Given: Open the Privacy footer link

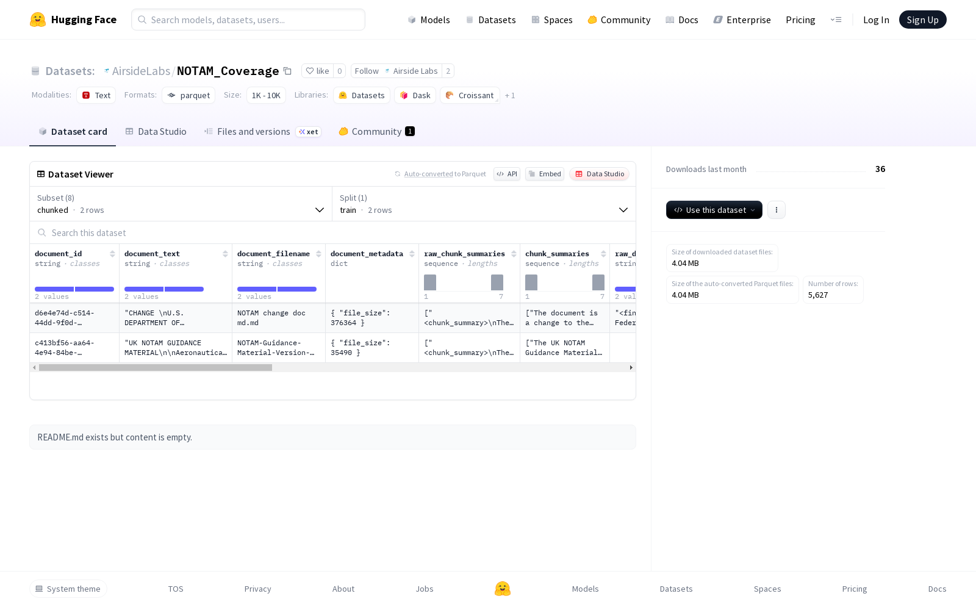Looking at the screenshot, I should coord(257,589).
